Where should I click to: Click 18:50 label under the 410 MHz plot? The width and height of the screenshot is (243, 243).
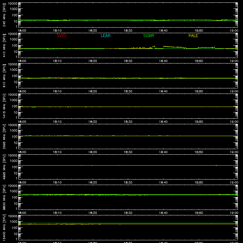coord(199,61)
